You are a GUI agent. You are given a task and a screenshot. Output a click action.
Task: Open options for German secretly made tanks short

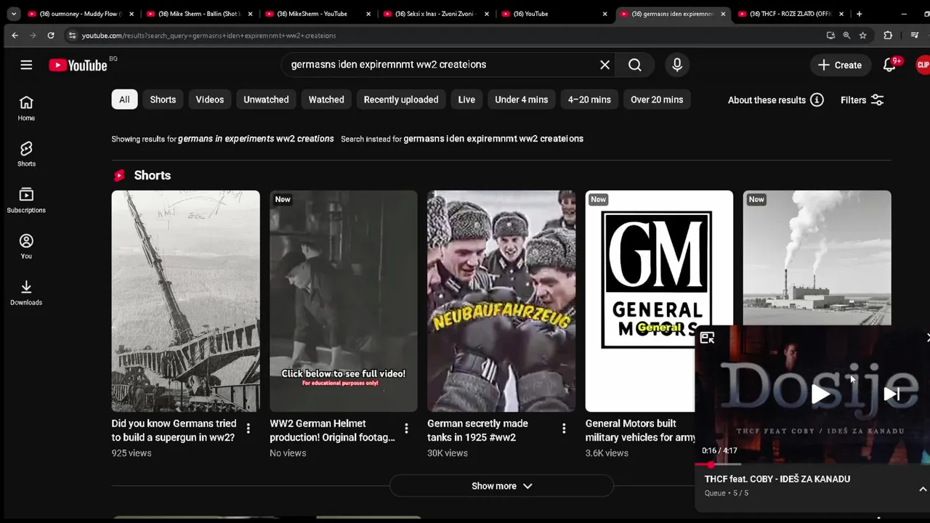click(564, 429)
